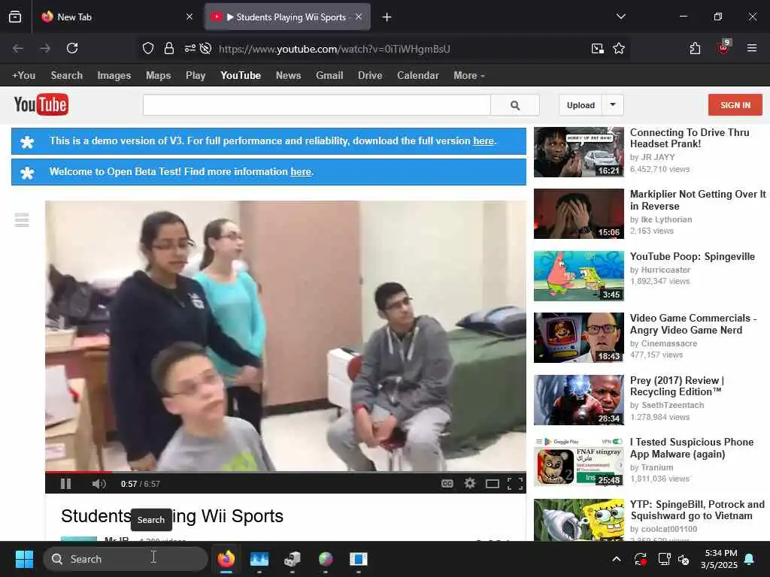770x577 pixels.
Task: Click the Windows taskbar Search box
Action: point(126,559)
